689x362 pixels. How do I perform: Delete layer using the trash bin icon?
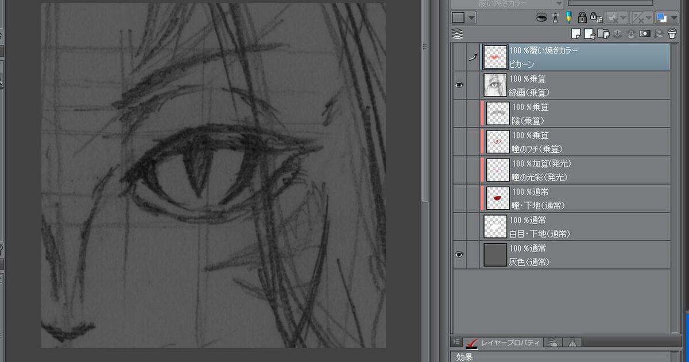[x=672, y=34]
